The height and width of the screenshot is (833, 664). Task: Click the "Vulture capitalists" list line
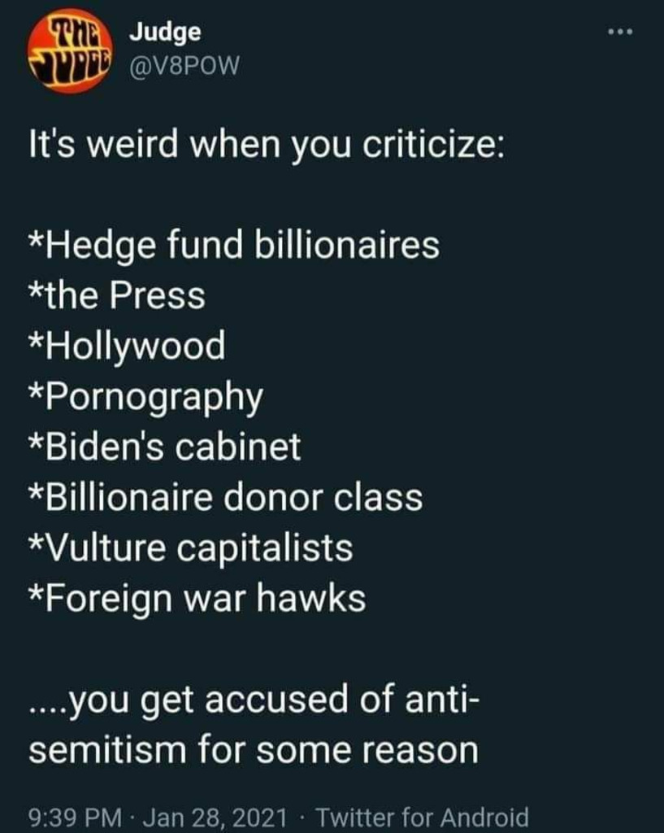[x=191, y=548]
